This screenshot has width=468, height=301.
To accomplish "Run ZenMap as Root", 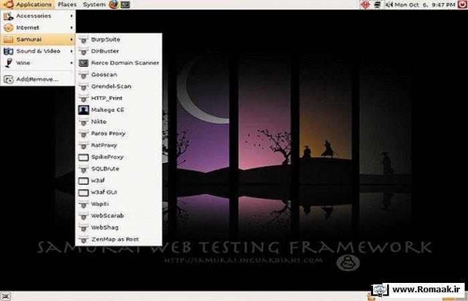I will pos(119,239).
